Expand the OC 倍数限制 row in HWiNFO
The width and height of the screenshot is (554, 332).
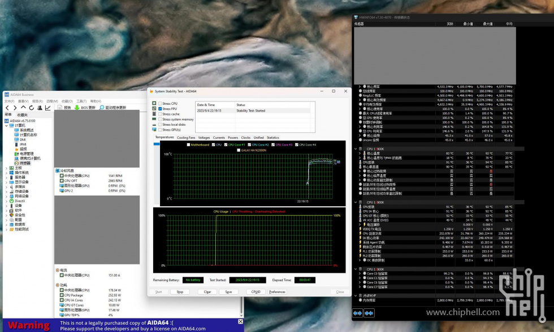pos(360,260)
